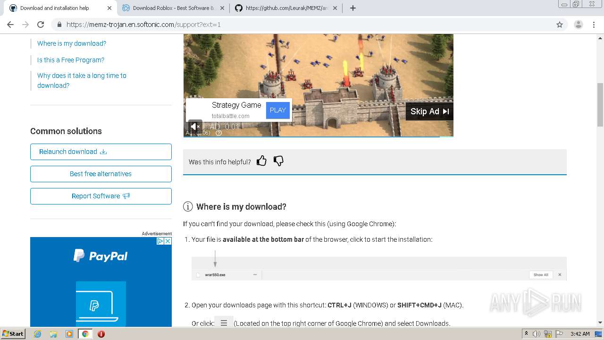Open ad info question mark icon
Image resolution: width=604 pixels, height=340 pixels.
[218, 133]
